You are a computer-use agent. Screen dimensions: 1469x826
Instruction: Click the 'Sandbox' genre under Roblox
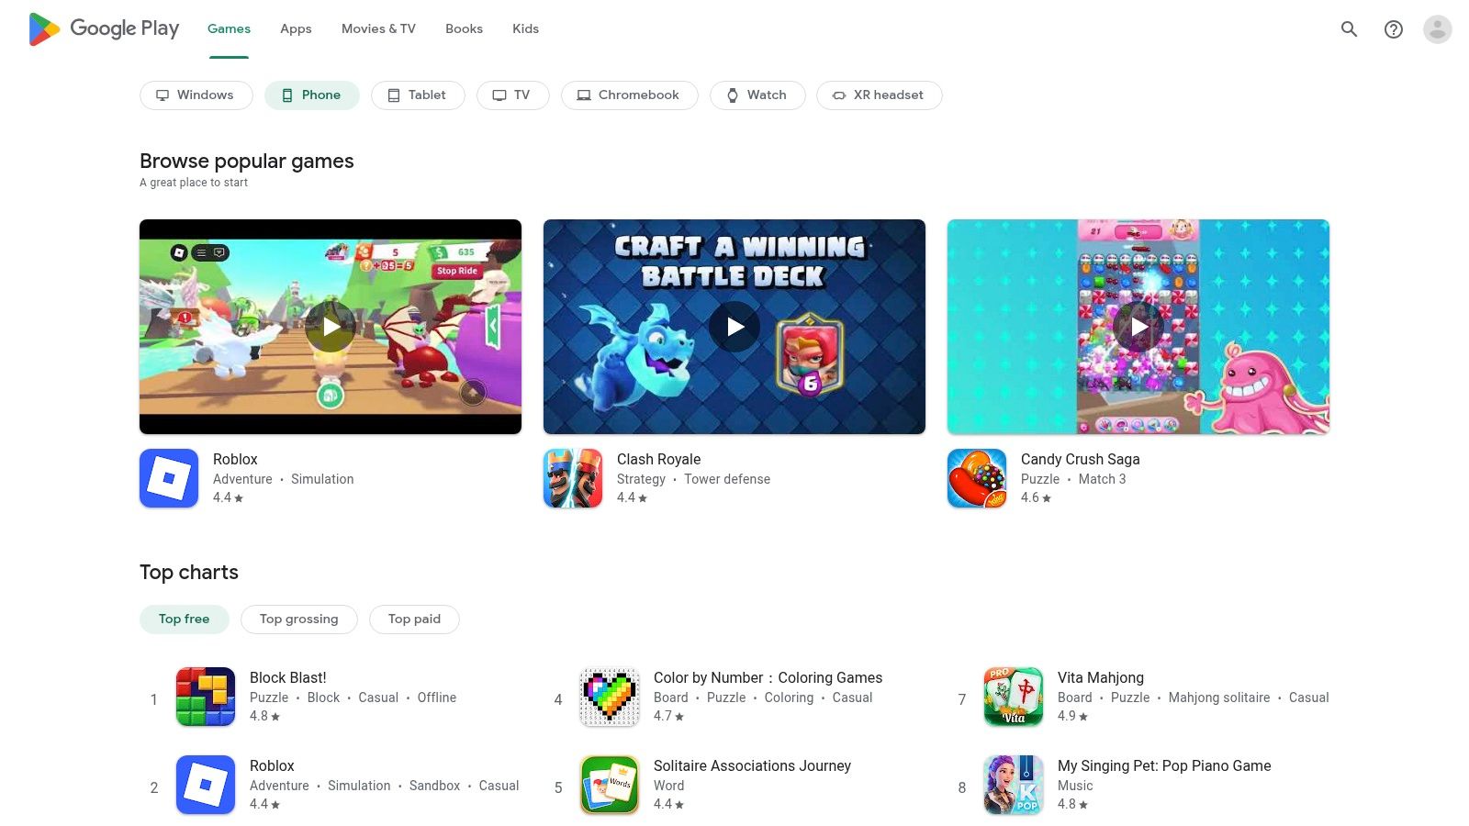[x=434, y=786]
